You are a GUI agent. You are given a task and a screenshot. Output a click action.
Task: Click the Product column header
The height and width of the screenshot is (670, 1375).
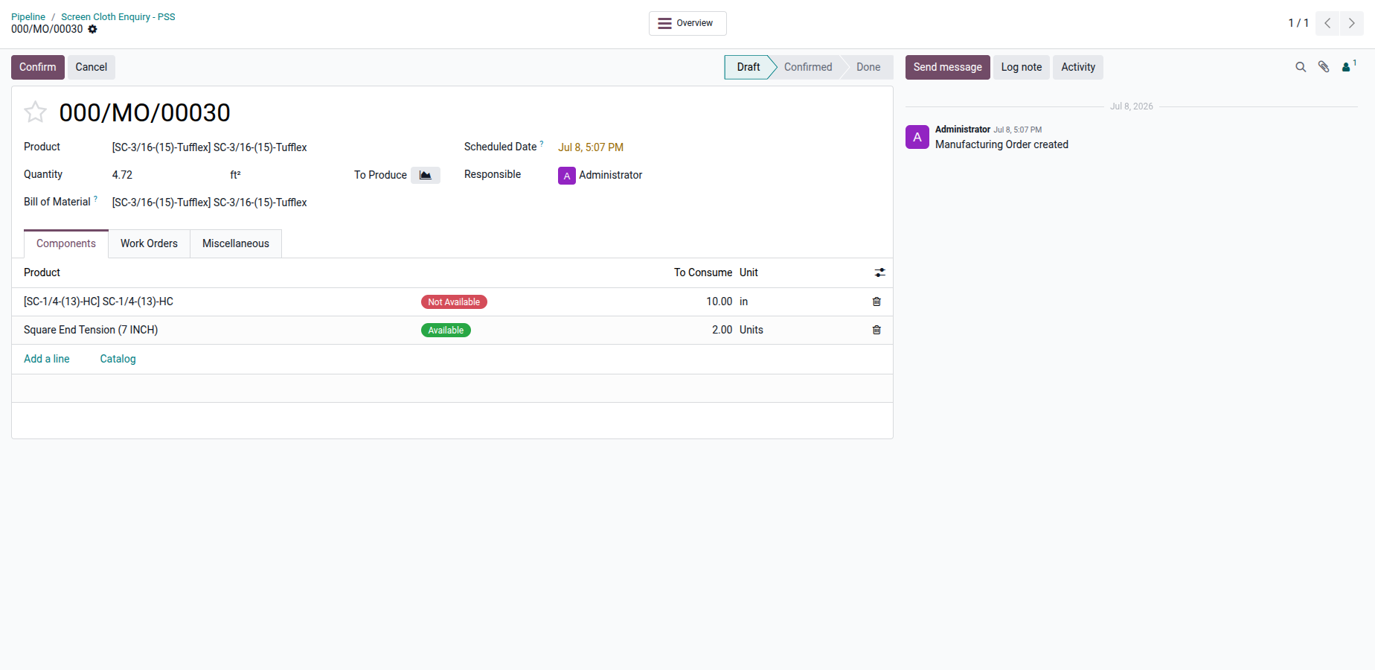pyautogui.click(x=42, y=272)
